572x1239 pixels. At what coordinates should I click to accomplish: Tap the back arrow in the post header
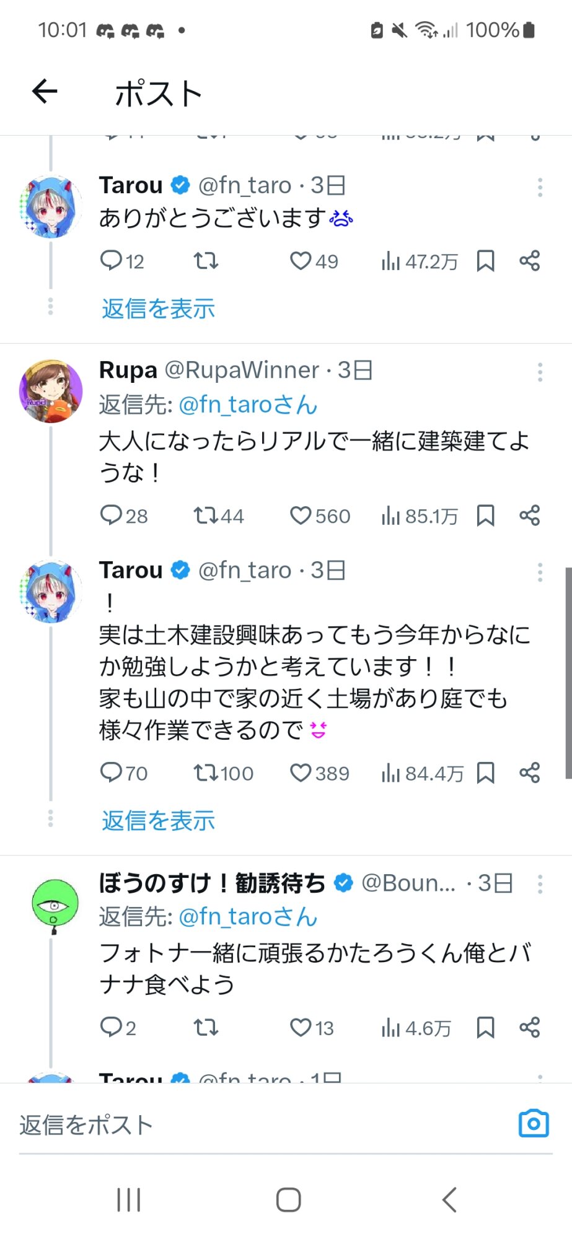[45, 92]
